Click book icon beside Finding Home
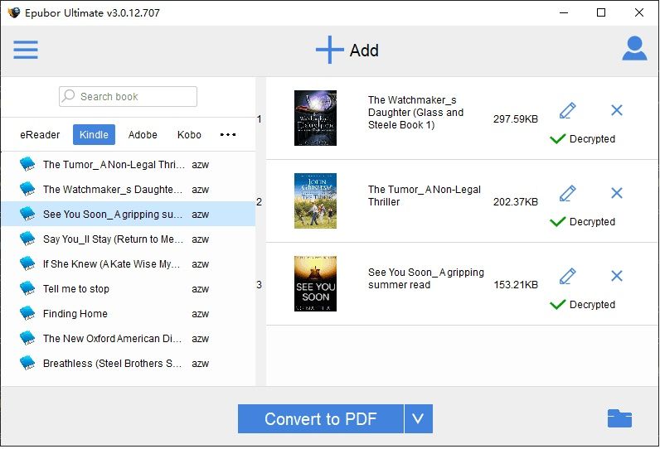Viewport: 660px width, 449px height. pos(27,313)
